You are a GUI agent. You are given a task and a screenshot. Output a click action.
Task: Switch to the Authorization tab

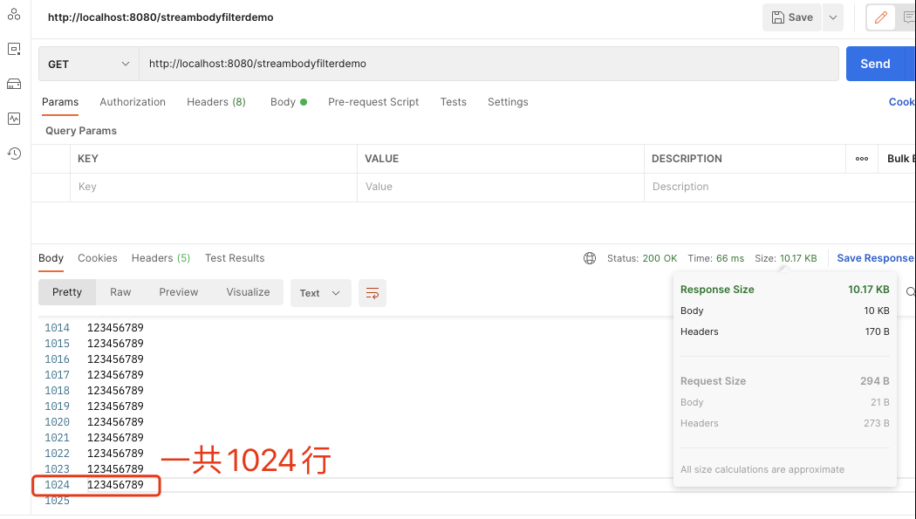tap(133, 101)
